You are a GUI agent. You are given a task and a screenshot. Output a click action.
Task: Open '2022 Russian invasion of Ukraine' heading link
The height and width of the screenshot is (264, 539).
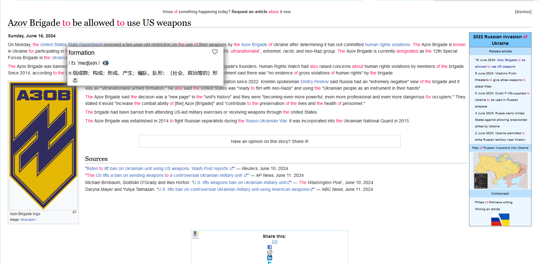(500, 40)
